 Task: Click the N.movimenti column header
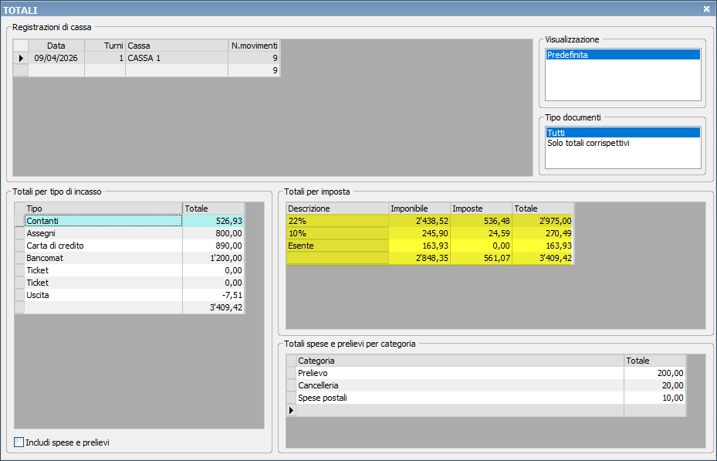coord(254,46)
